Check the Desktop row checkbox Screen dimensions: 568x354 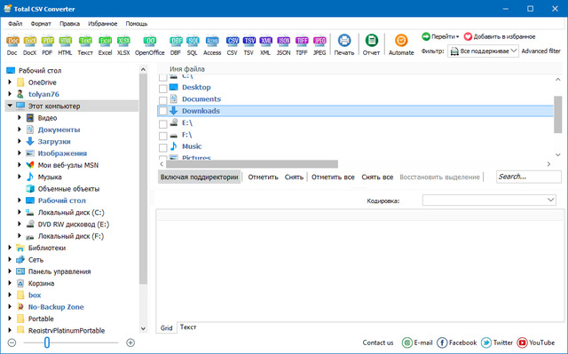click(x=163, y=88)
